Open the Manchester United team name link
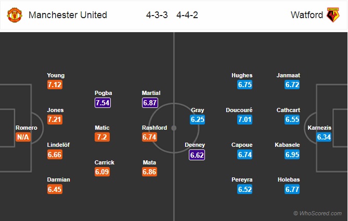Image resolution: width=348 pixels, height=221 pixels. click(x=68, y=15)
